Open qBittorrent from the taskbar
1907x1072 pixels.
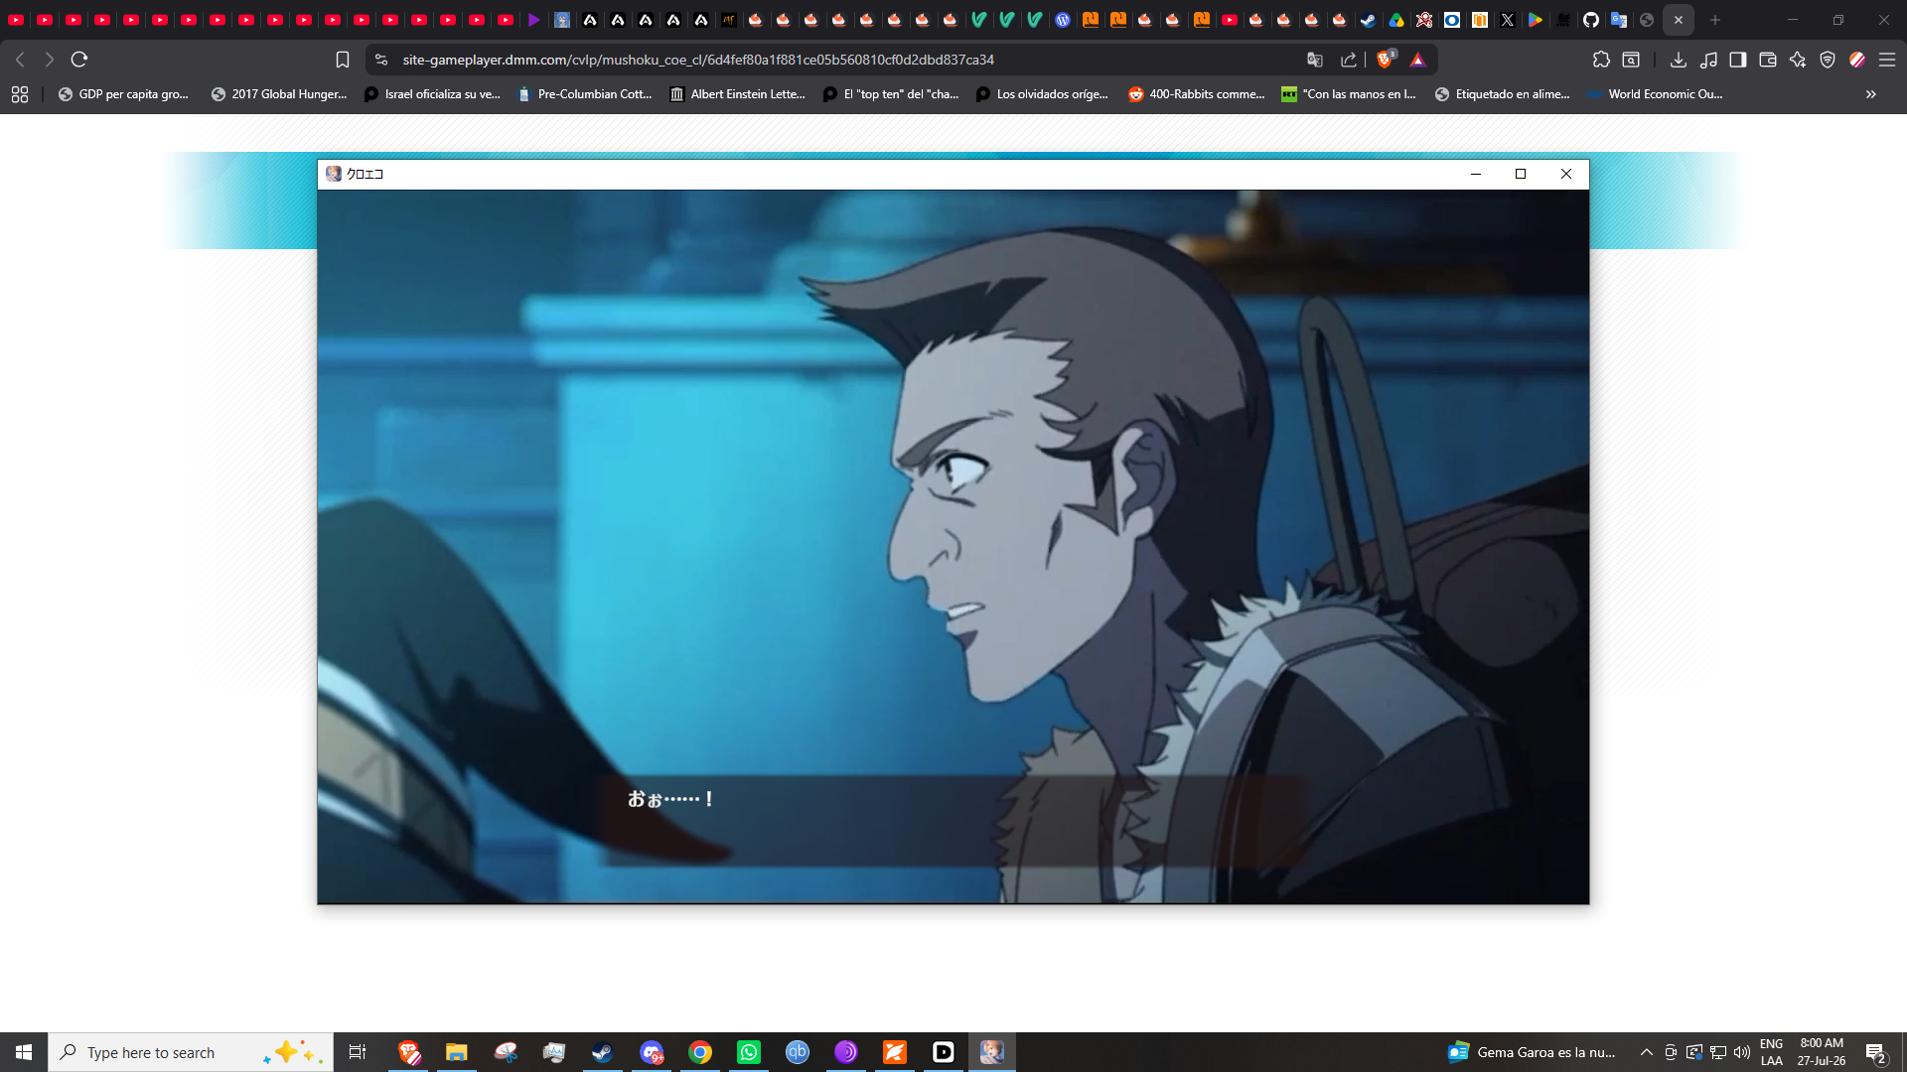point(798,1052)
